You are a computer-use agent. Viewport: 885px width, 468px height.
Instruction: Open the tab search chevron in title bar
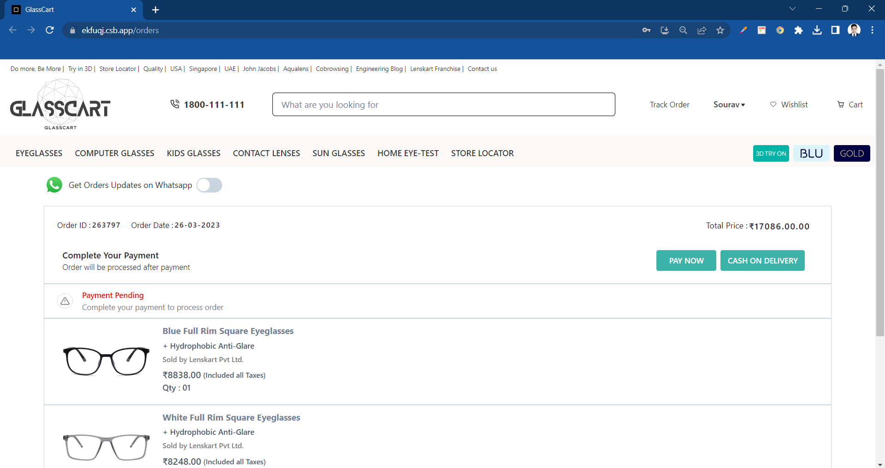point(792,9)
